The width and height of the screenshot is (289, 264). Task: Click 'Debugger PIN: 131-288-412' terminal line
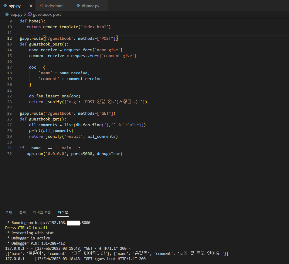(x=36, y=243)
